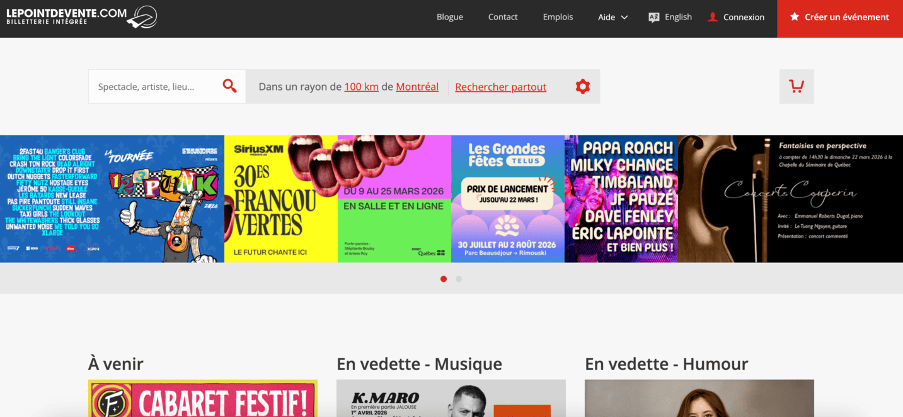
Task: Expand the Aide dropdown menu
Action: tap(612, 17)
